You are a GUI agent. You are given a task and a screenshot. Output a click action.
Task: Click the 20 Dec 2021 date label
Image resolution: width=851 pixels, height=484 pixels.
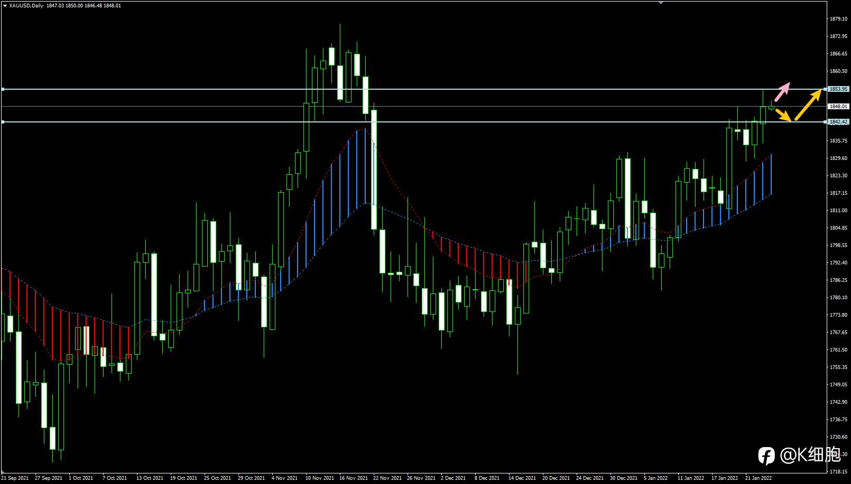coord(556,478)
